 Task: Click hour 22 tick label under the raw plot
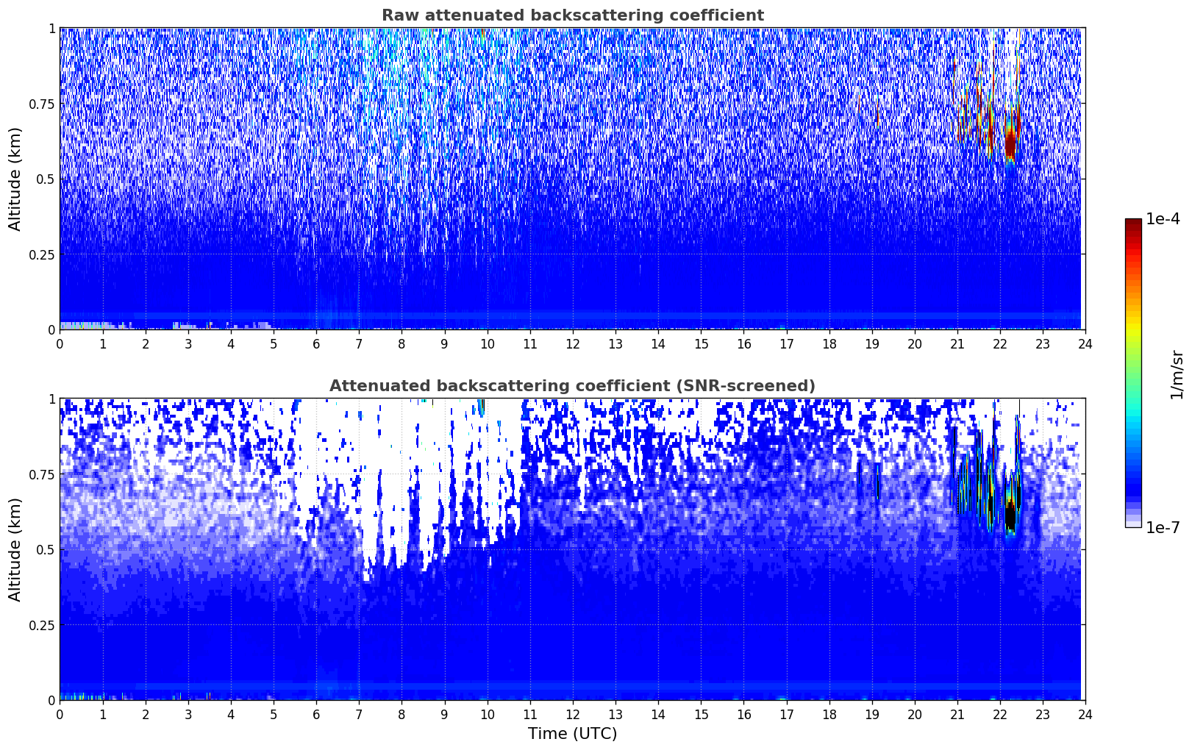pyautogui.click(x=1000, y=343)
